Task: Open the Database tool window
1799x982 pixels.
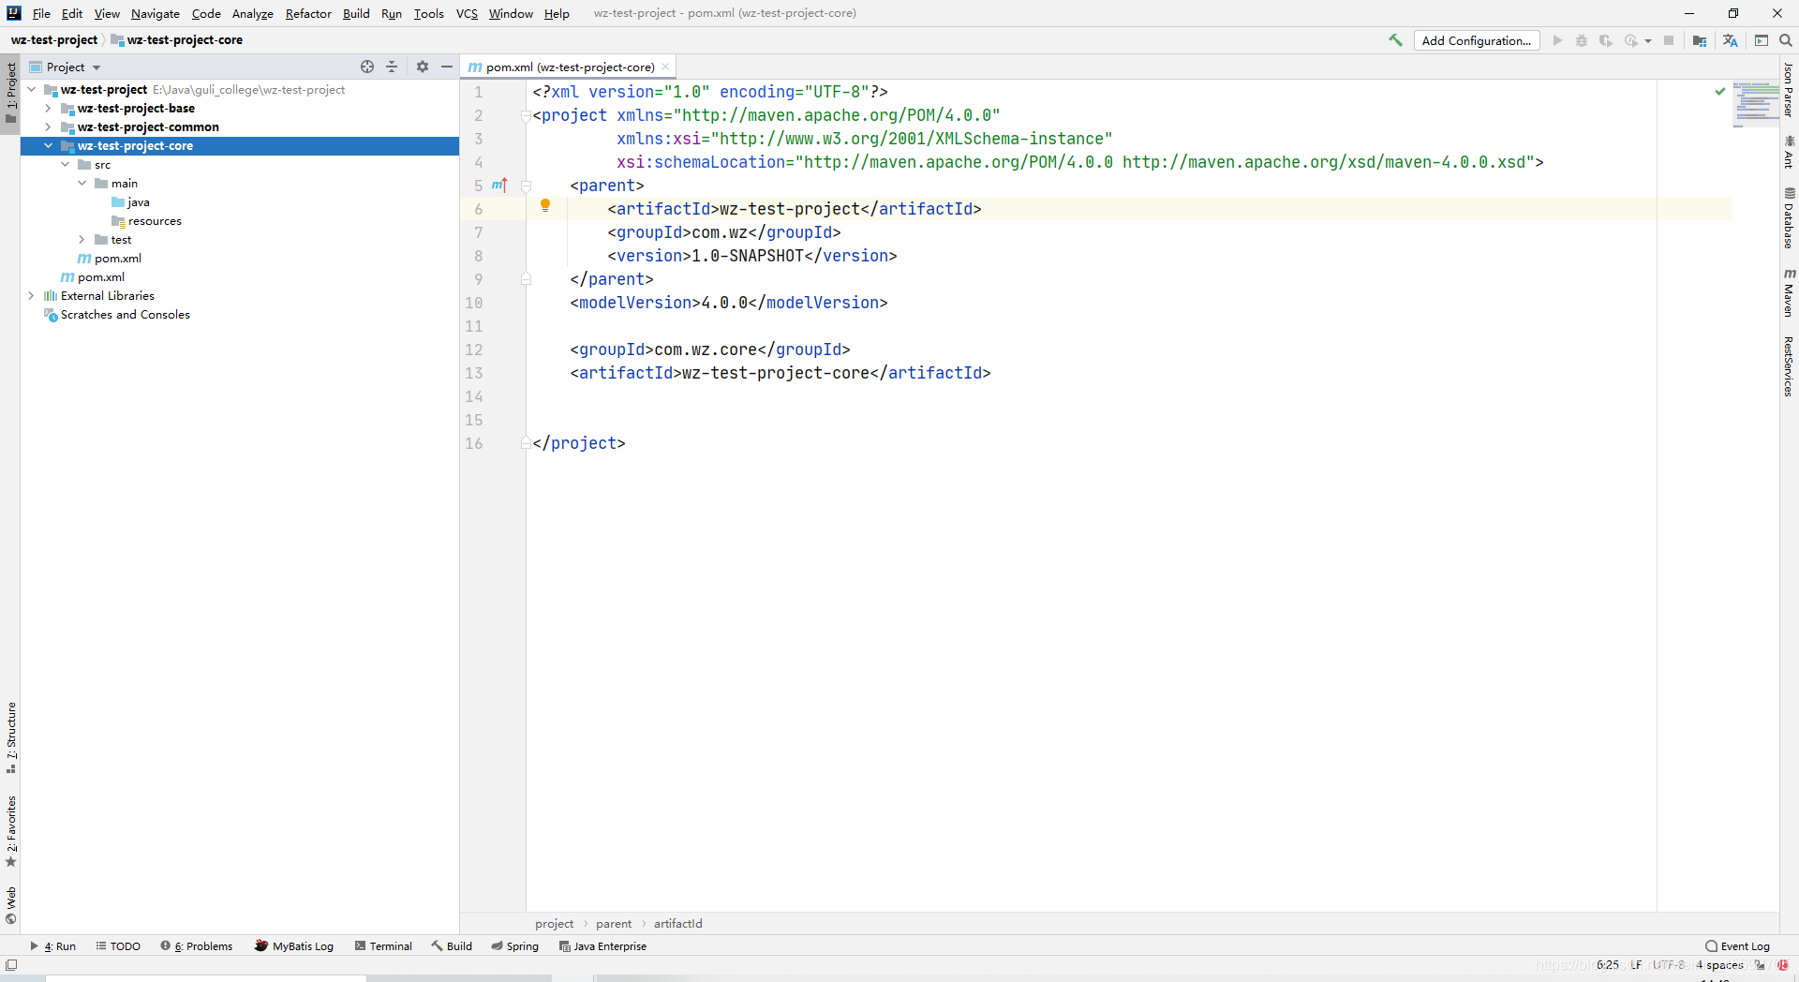Action: point(1789,217)
